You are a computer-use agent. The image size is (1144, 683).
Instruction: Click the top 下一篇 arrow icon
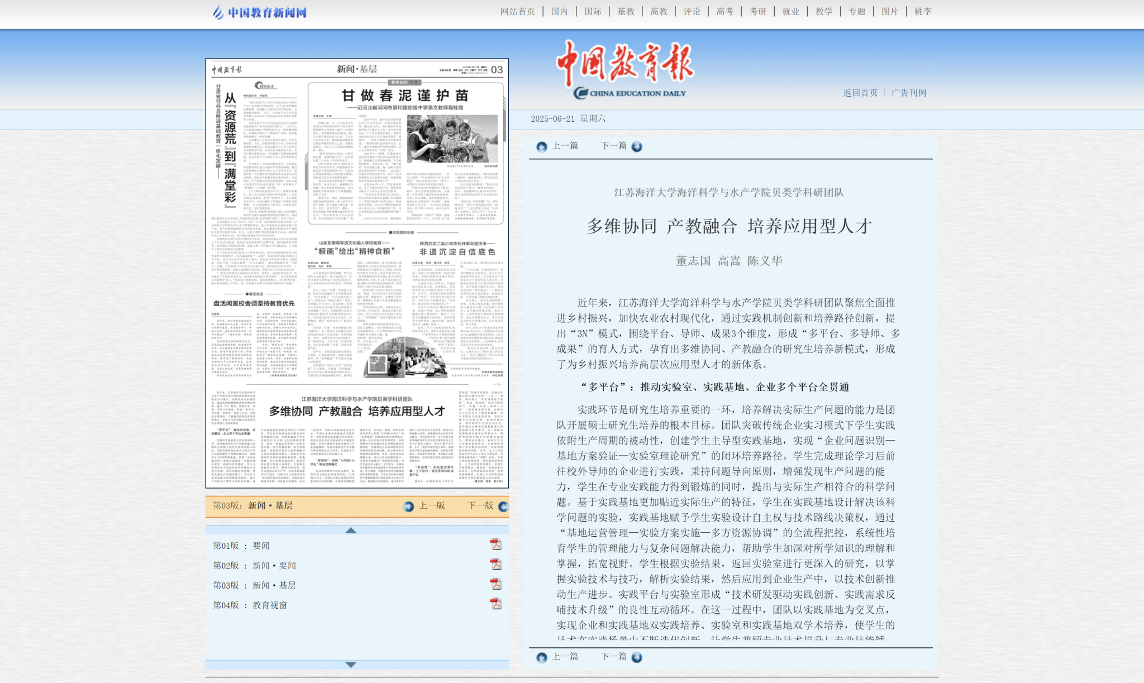637,147
